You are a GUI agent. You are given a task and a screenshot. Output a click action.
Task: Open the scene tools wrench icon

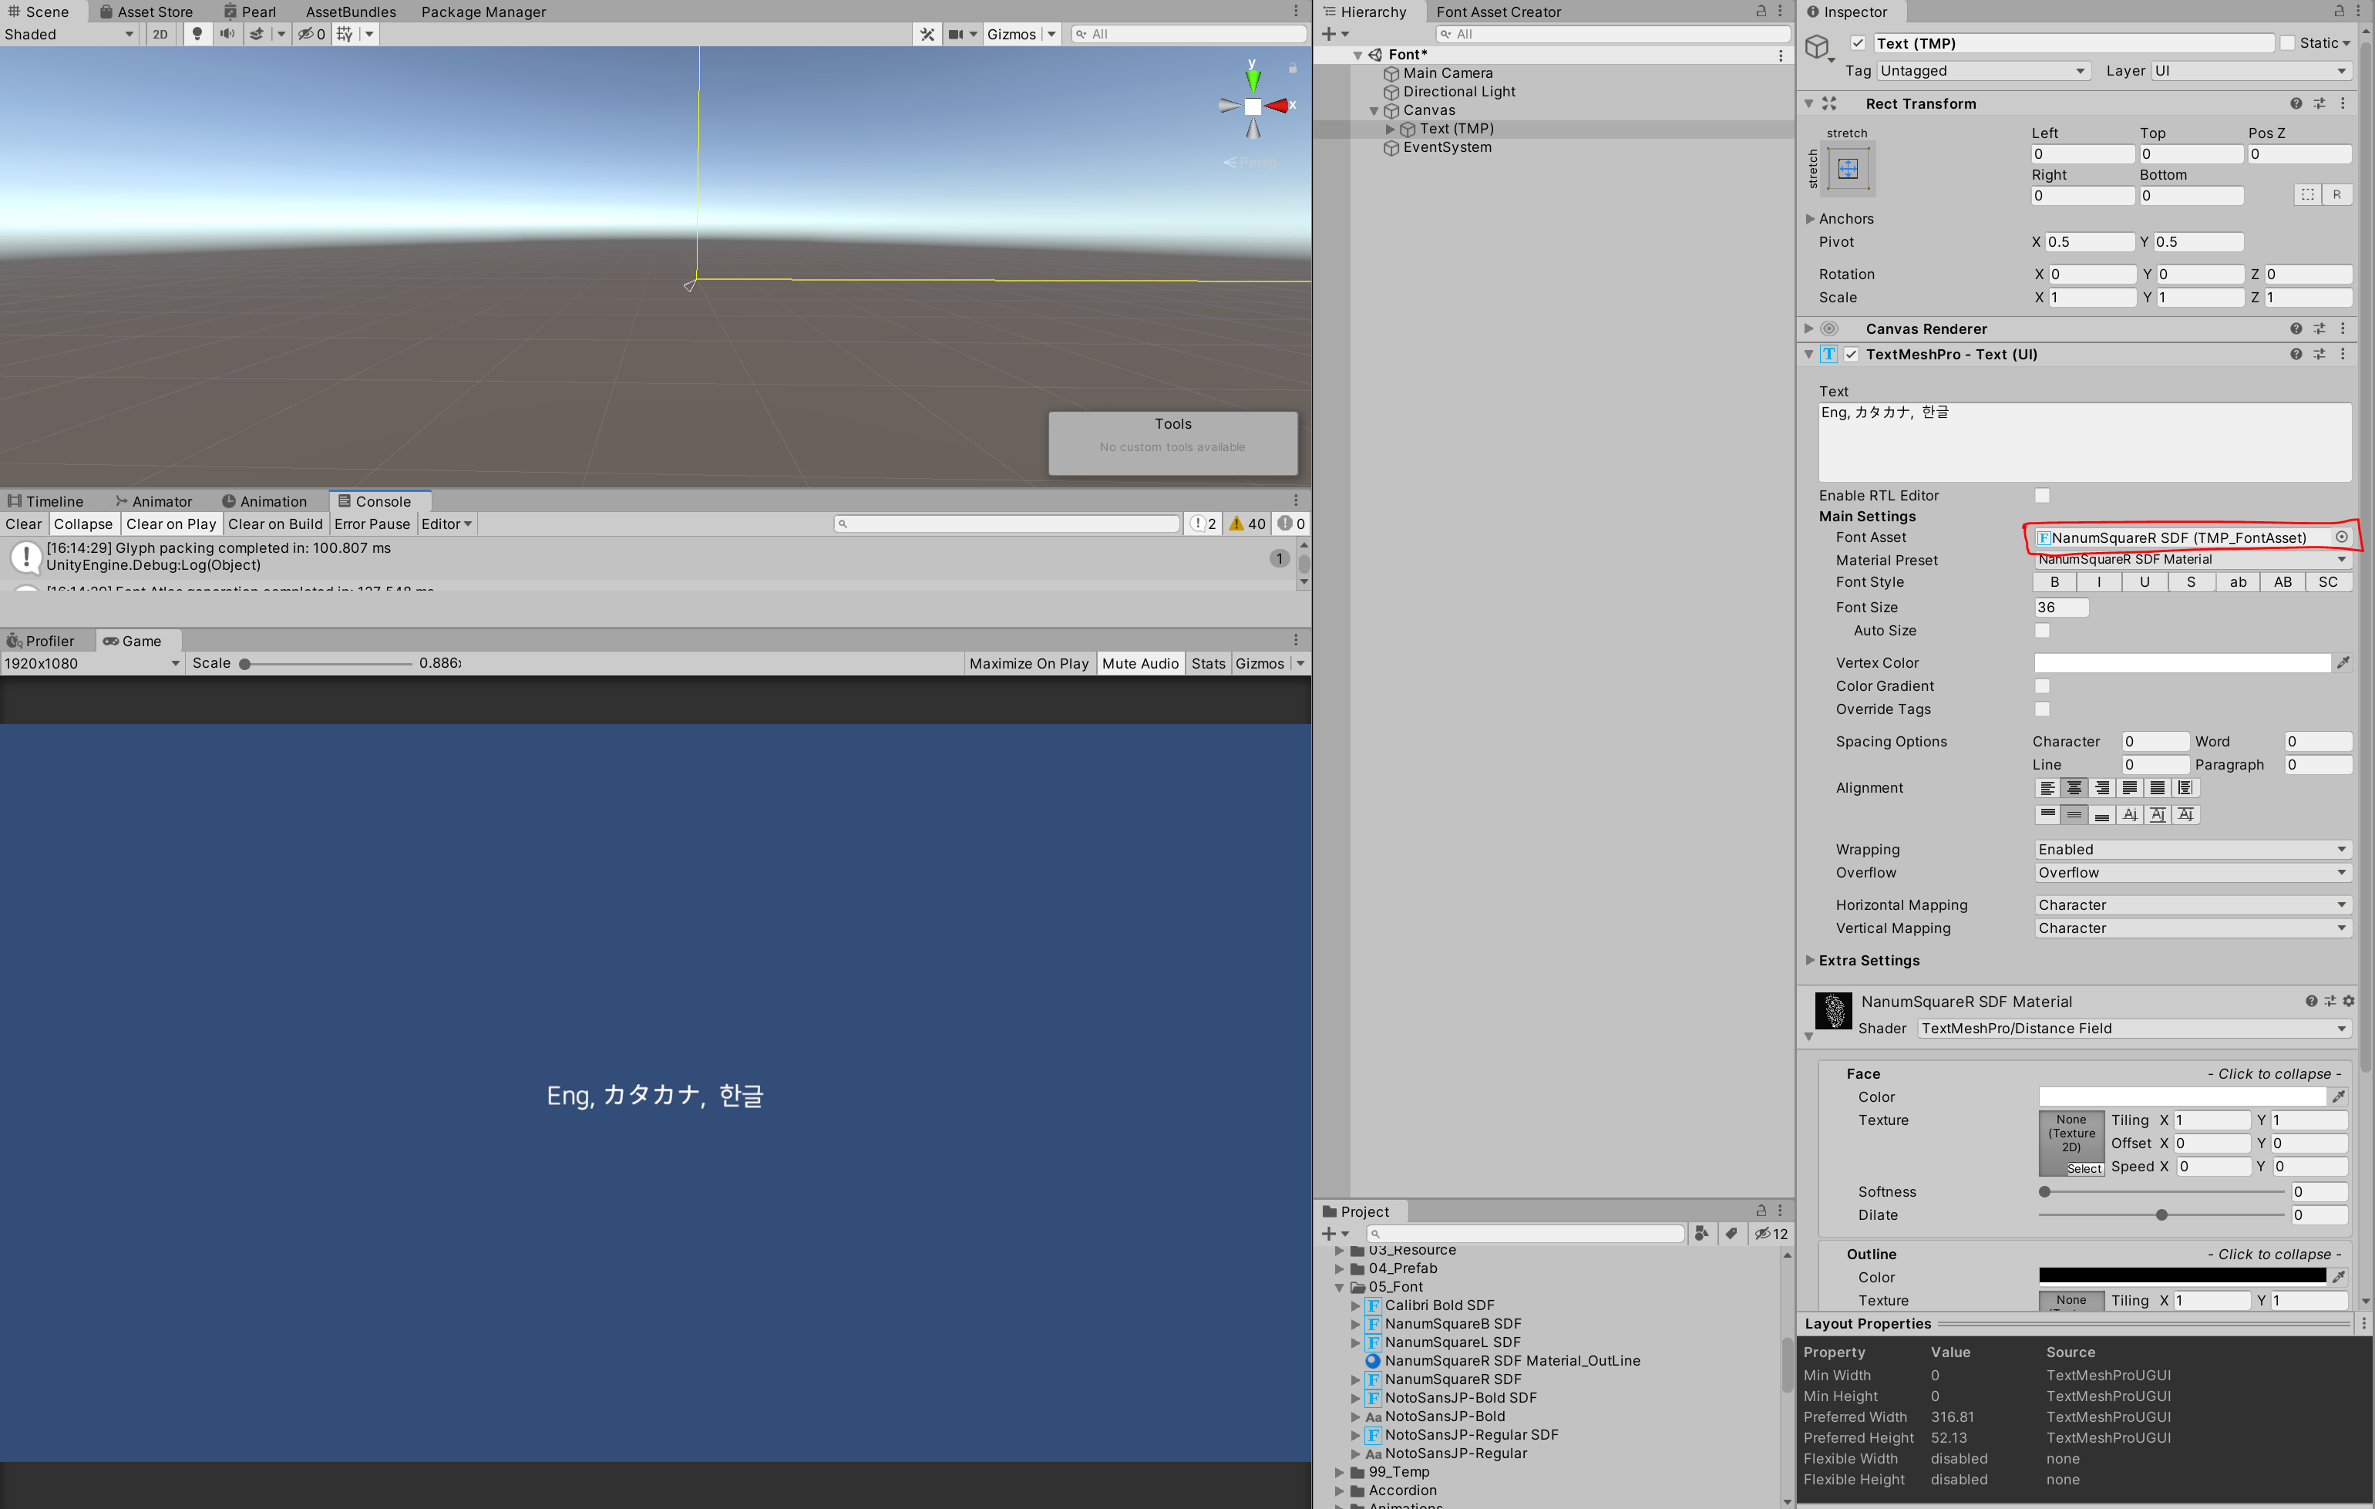pyautogui.click(x=927, y=35)
